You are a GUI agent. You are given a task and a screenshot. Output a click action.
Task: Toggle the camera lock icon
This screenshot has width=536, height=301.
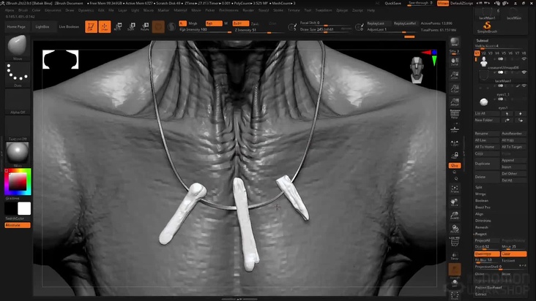click(454, 156)
